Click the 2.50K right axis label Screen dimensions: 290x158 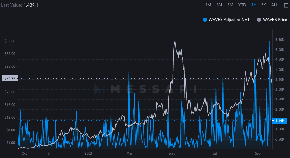(280, 99)
